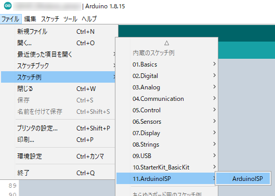Expand 06.Sensors examples
This screenshot has height=196, width=275.
pos(167,122)
